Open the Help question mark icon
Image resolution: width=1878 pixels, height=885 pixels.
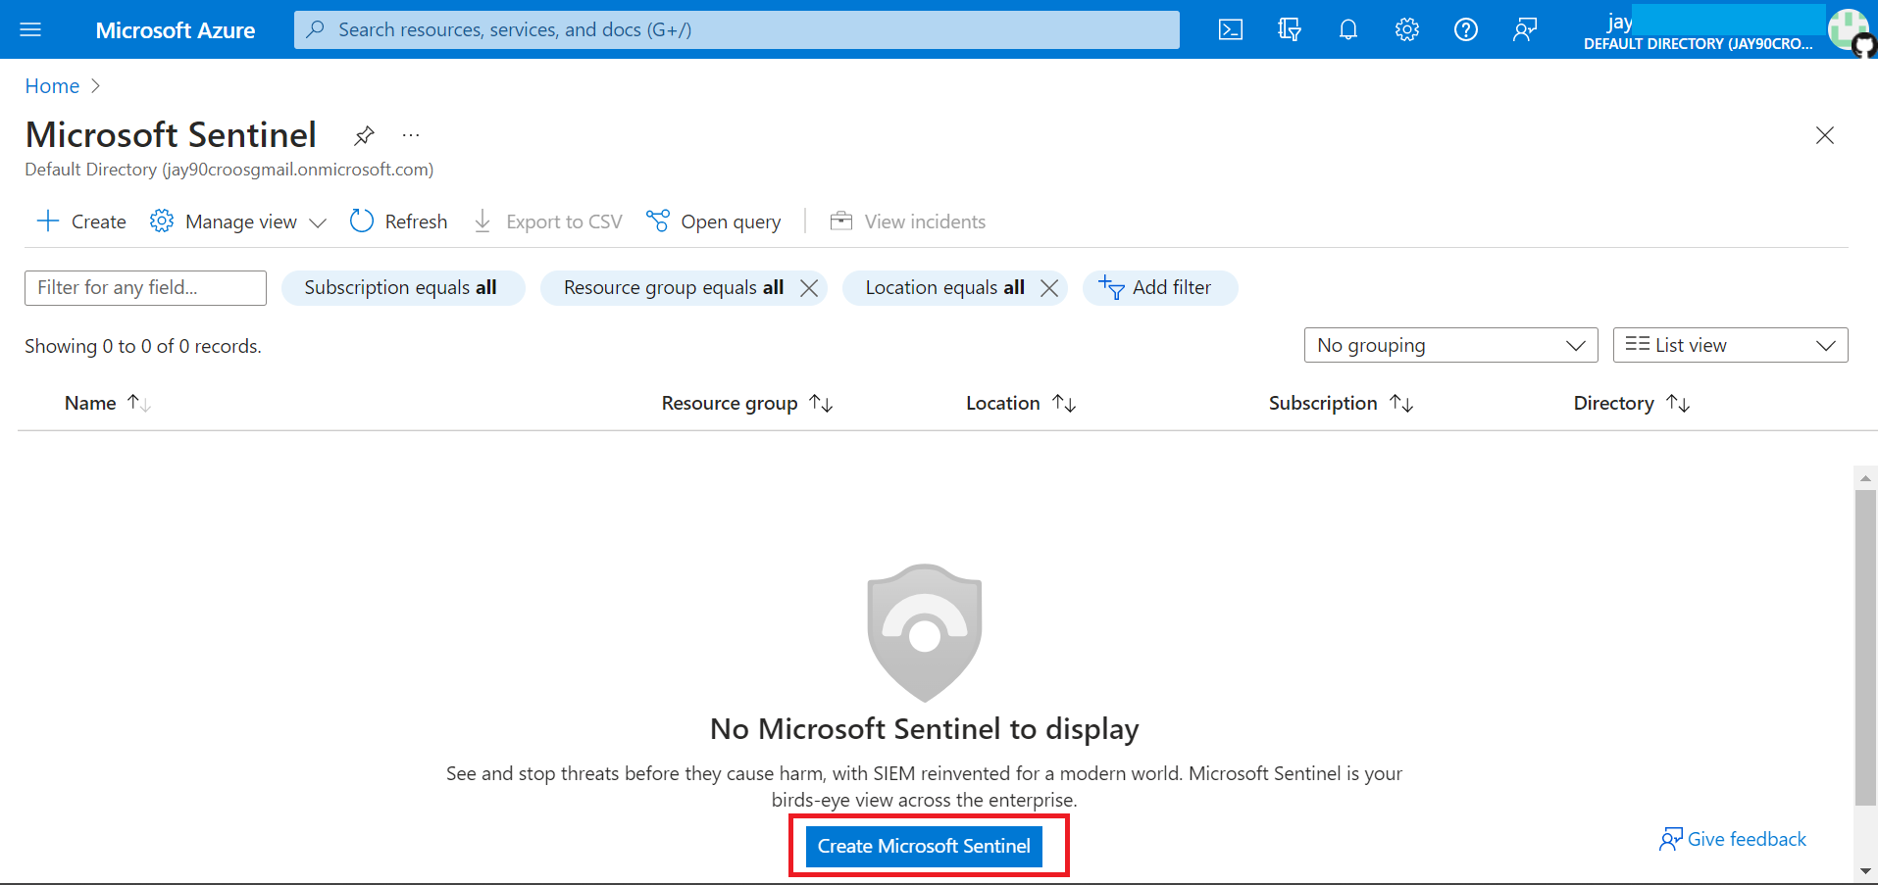(1466, 29)
